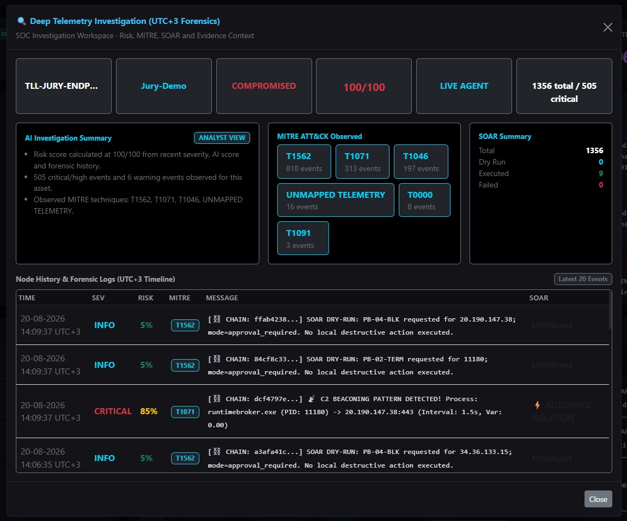This screenshot has height=521, width=627.
Task: Click the MITRE ATT&CK Observed heading
Action: (320, 136)
